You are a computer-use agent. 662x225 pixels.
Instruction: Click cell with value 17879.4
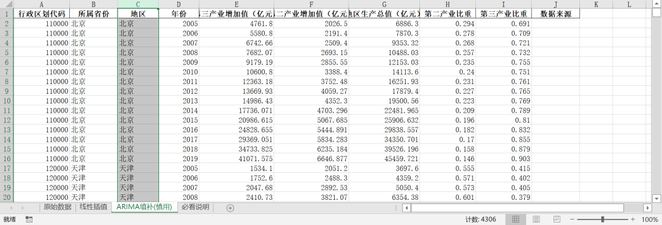point(384,91)
